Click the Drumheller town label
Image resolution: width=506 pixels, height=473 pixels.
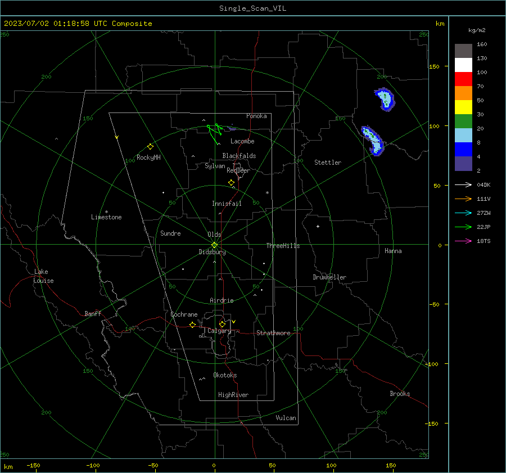coord(329,277)
